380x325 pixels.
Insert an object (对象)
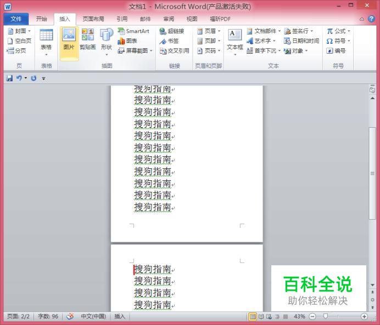click(295, 50)
